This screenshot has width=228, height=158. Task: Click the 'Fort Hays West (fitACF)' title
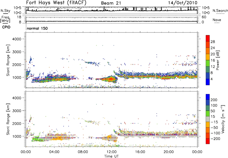56,3
